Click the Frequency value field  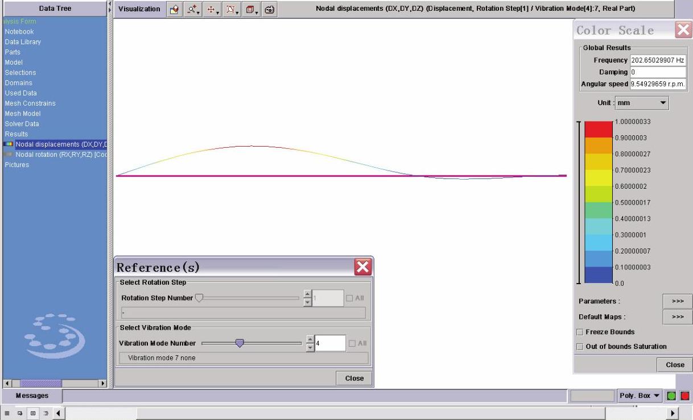click(x=658, y=60)
